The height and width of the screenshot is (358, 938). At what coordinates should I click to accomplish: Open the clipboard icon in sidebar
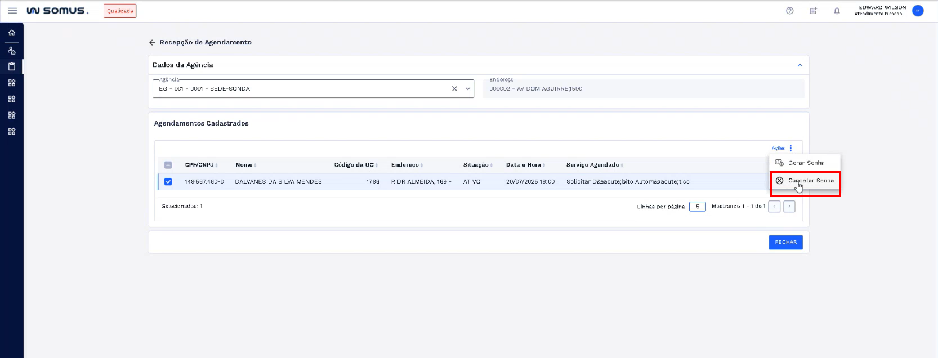pos(12,67)
